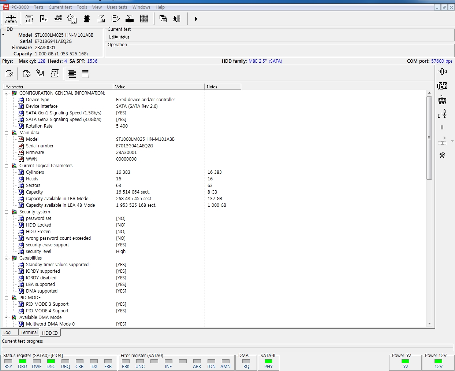This screenshot has width=455, height=371.
Task: Switch to the Terminal tab
Action: point(29,333)
